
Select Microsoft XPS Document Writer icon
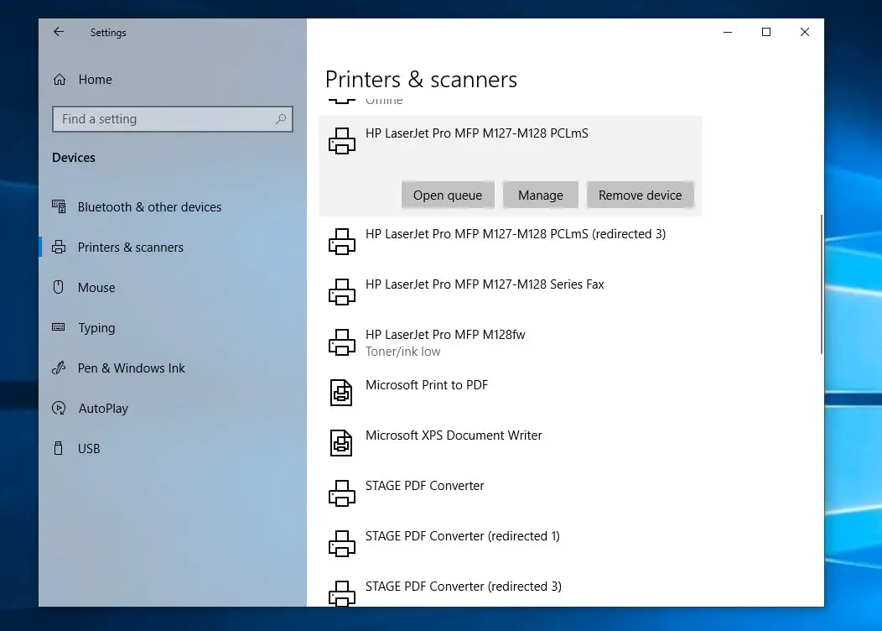[341, 442]
